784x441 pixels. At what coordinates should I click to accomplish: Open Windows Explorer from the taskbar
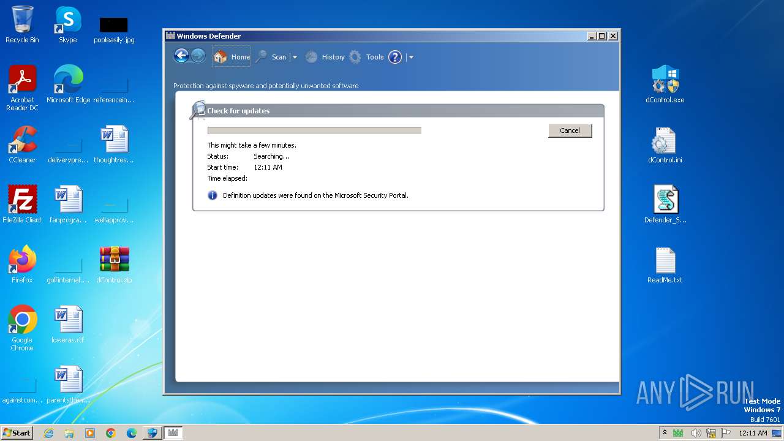69,433
